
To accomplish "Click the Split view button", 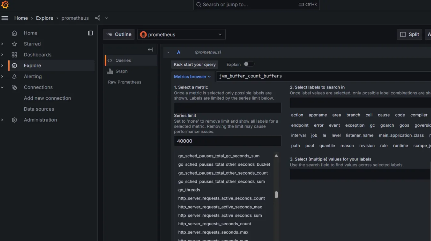I will tap(409, 34).
